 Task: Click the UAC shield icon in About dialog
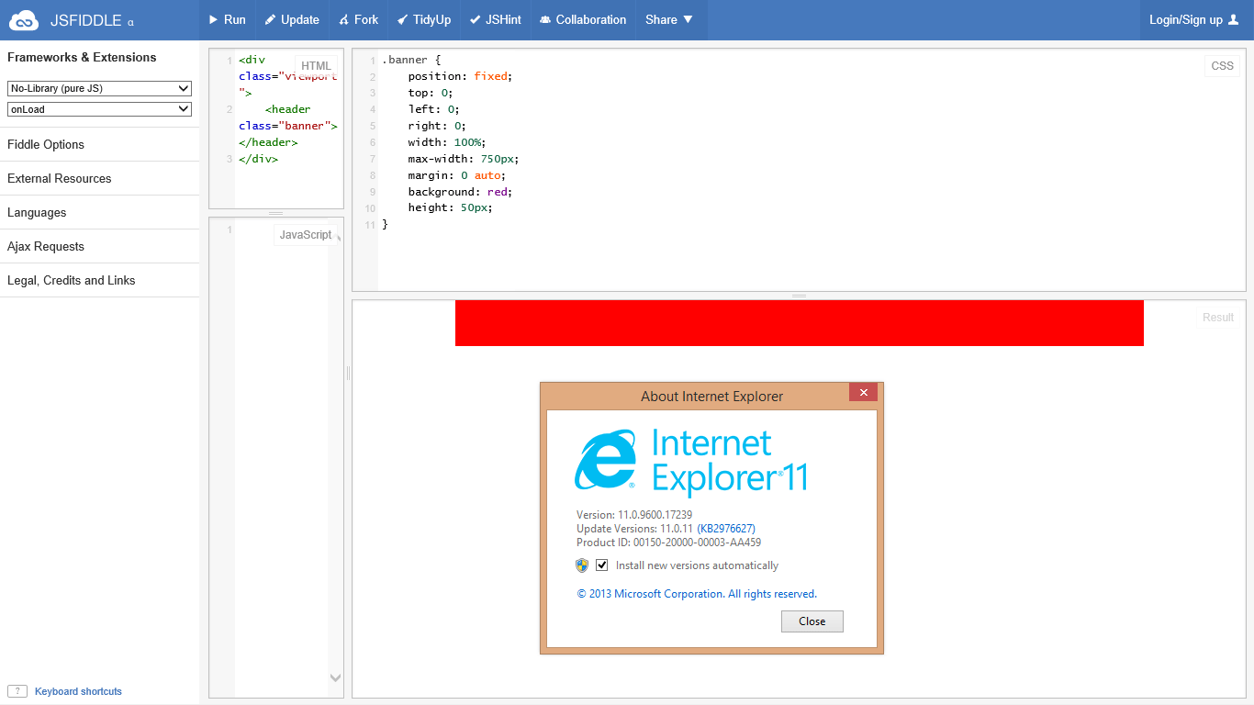coord(582,565)
